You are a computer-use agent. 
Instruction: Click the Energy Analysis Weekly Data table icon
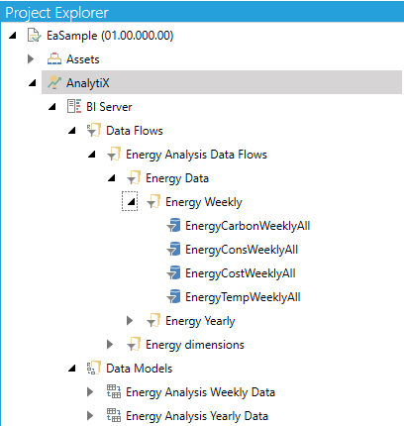(x=114, y=391)
